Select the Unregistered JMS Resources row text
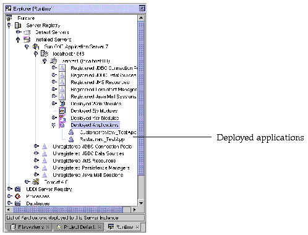Viewport: 308px width, 235px height. [x=84, y=161]
